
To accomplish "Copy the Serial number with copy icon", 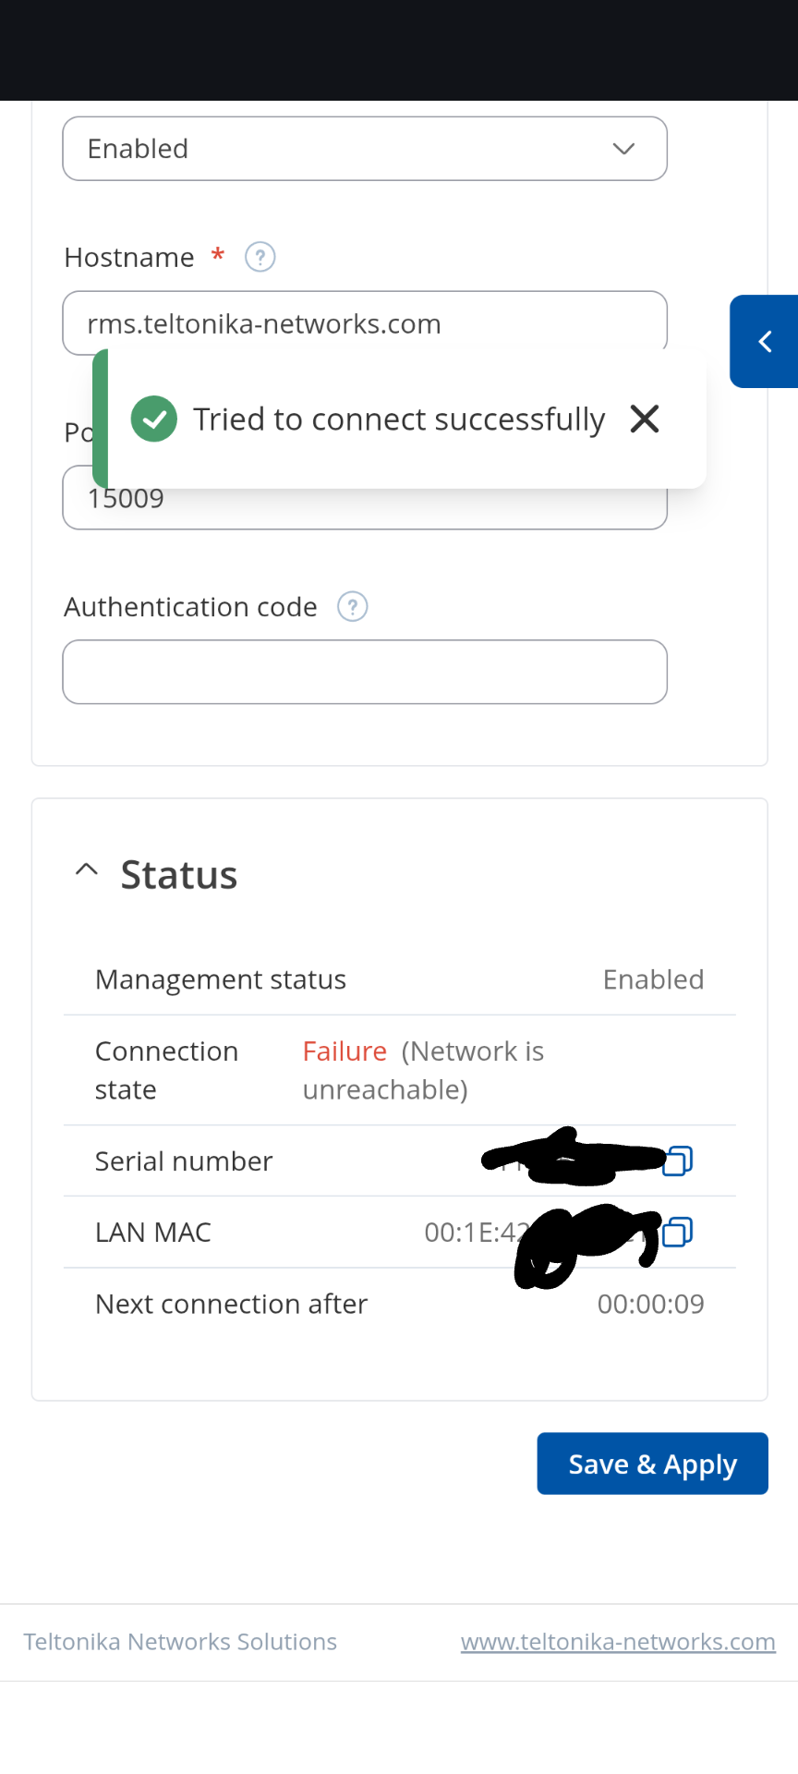I will [678, 1160].
